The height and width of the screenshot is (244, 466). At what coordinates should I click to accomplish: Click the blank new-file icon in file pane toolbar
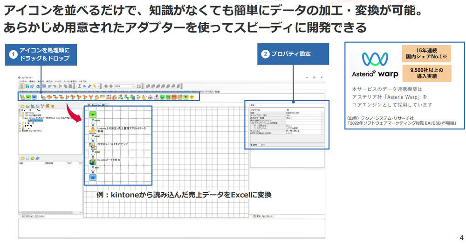coord(27,158)
